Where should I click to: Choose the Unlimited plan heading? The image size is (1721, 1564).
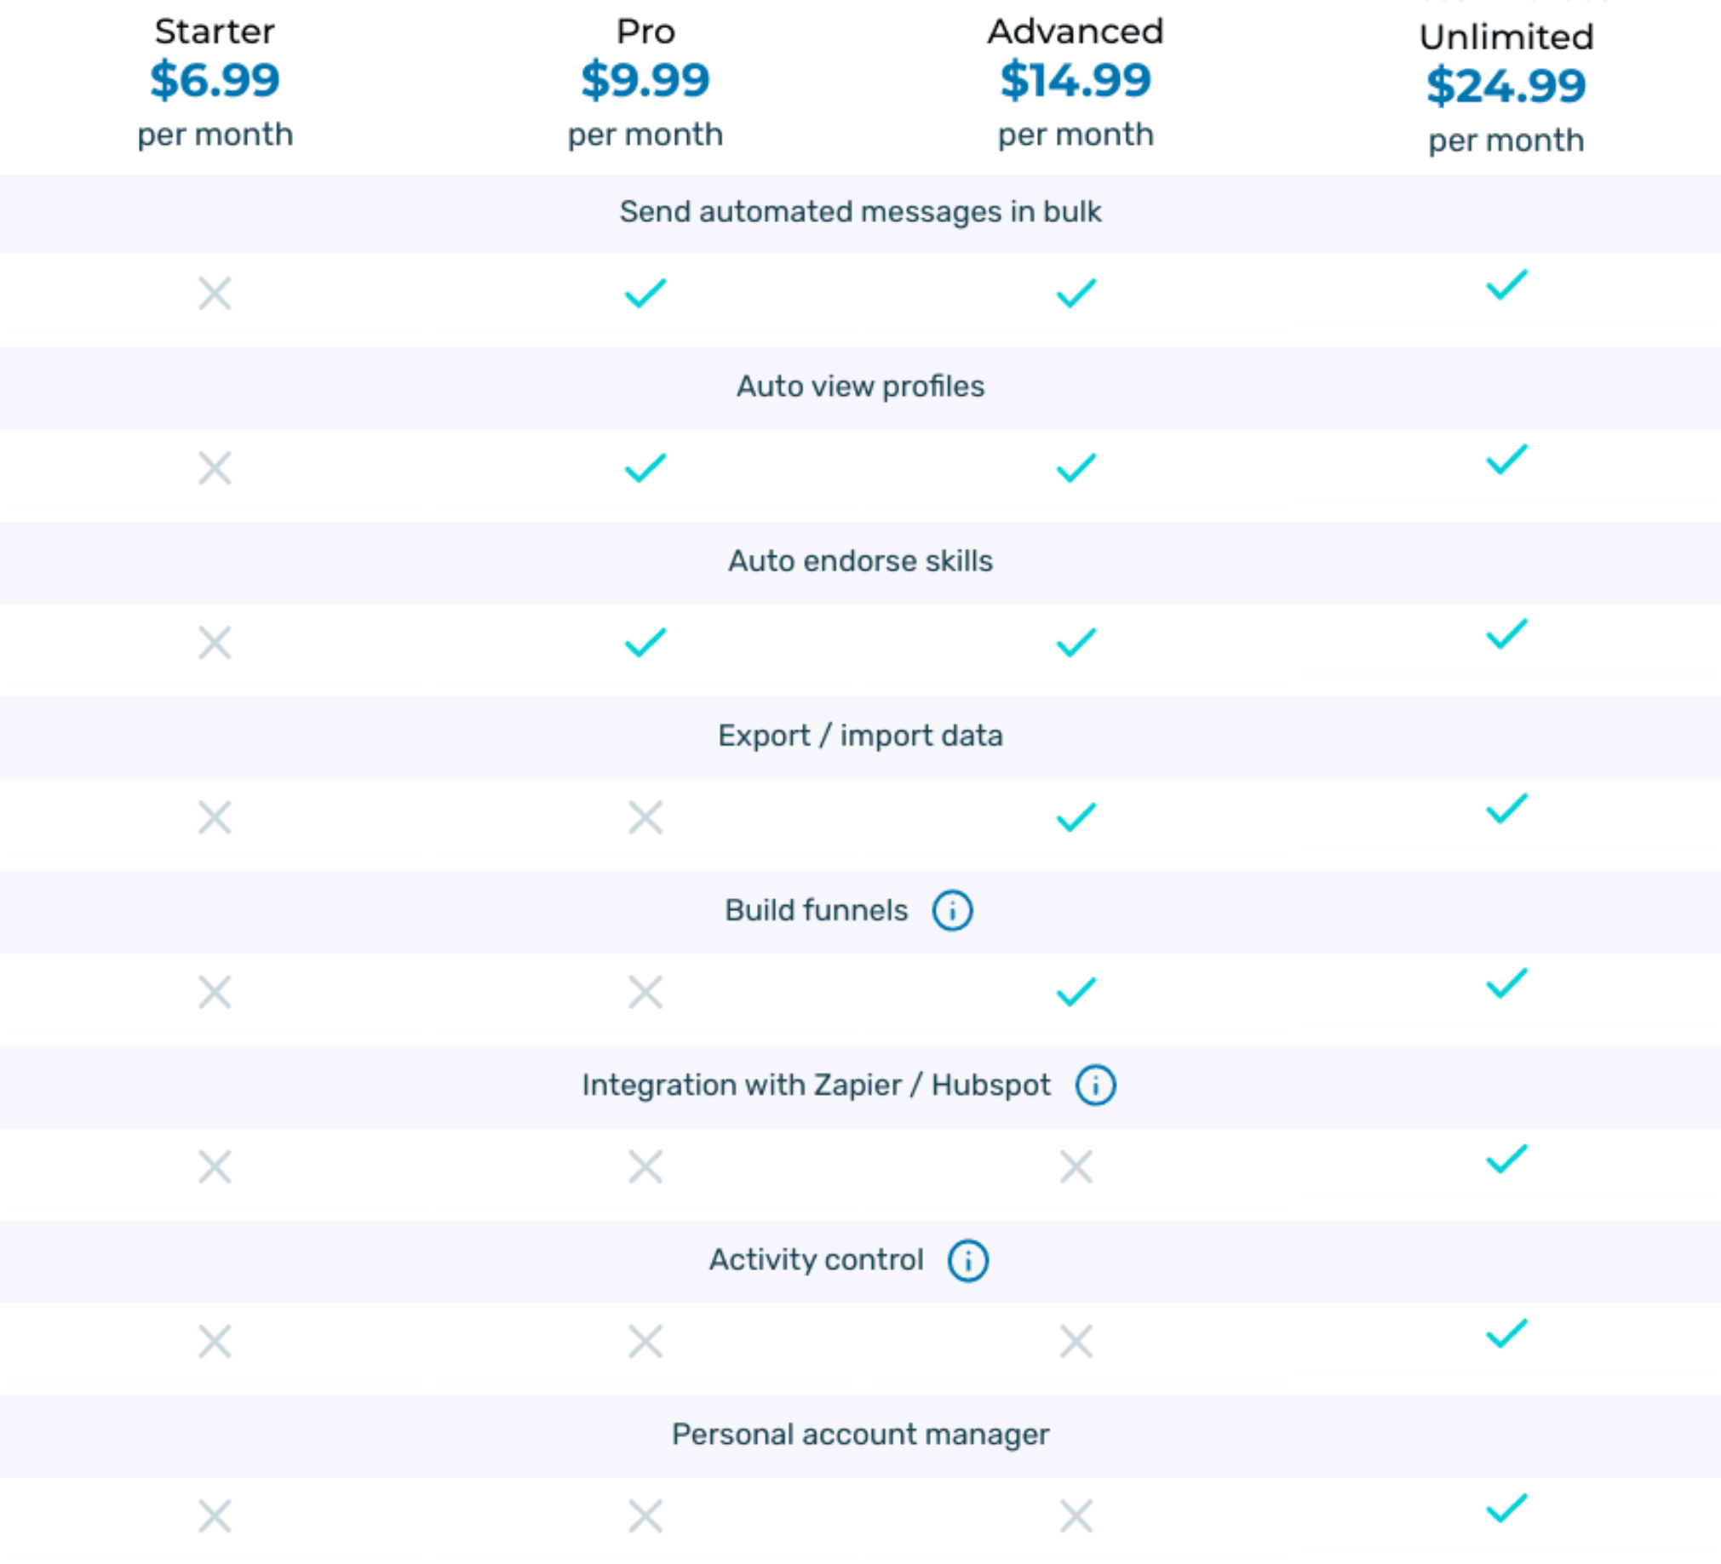click(x=1506, y=37)
